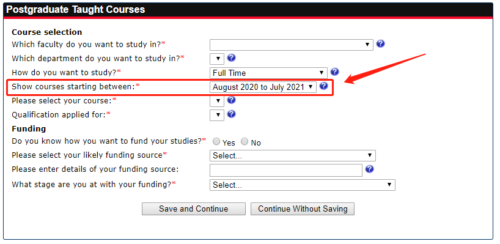Click help icon next to department dropdown
The image size is (500, 244).
231,57
